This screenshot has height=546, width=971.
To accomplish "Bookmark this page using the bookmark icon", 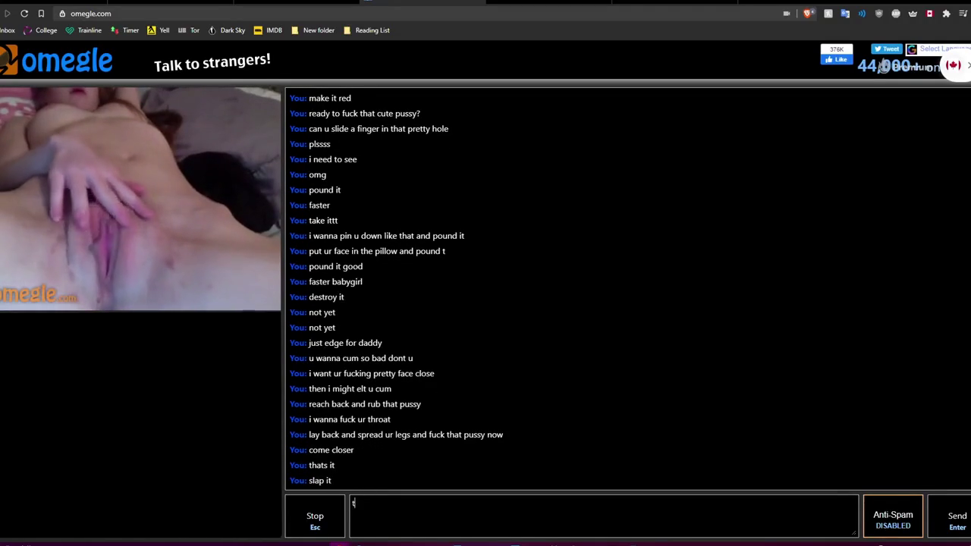I will click(41, 14).
